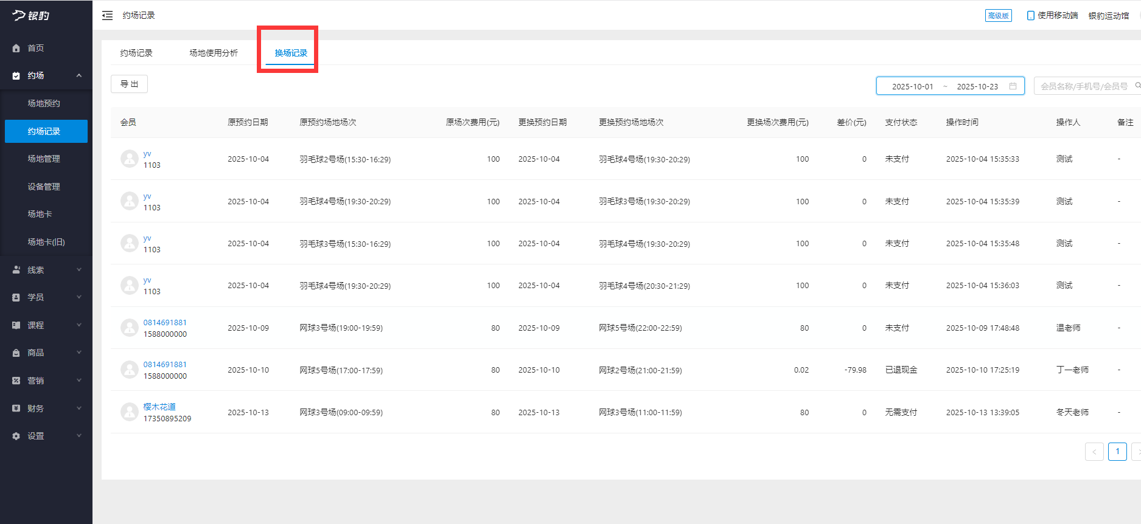The image size is (1141, 524).
Task: Click the avatar in the 温老师 row
Action: [130, 328]
